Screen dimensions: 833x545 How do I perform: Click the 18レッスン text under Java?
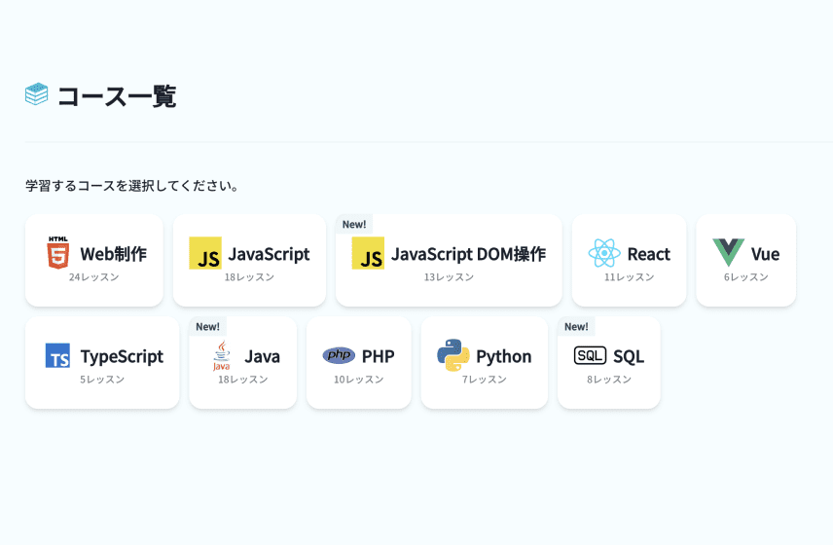(242, 380)
